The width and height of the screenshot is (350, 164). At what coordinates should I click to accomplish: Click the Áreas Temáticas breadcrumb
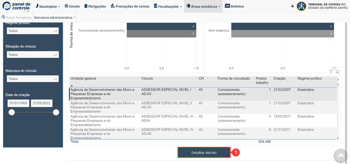[17, 17]
